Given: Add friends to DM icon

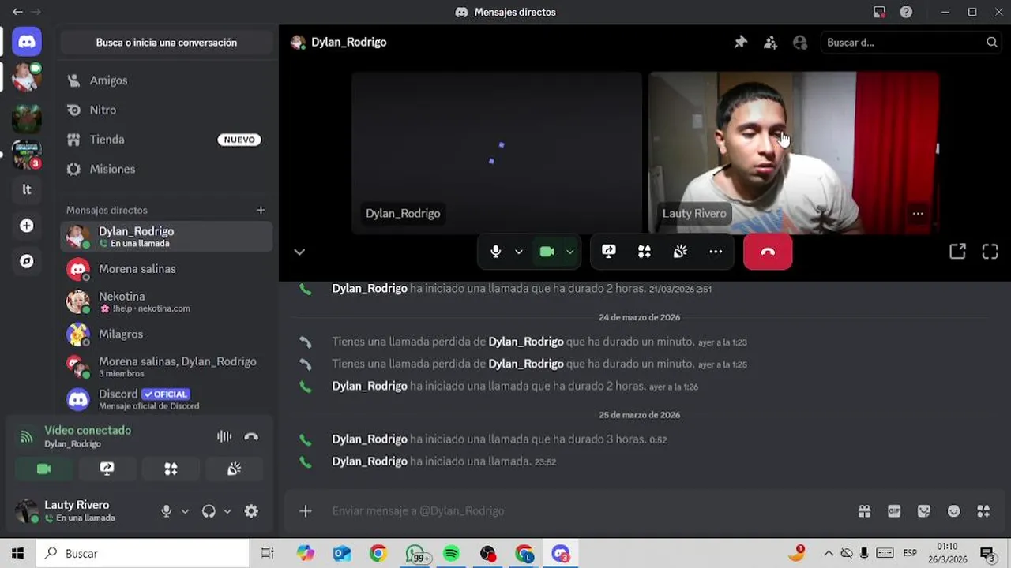Looking at the screenshot, I should [770, 43].
